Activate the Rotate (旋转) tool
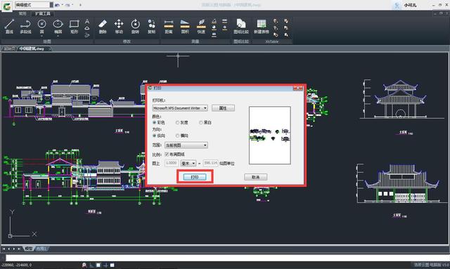Screen dimensions: 450x269 [x=135, y=26]
